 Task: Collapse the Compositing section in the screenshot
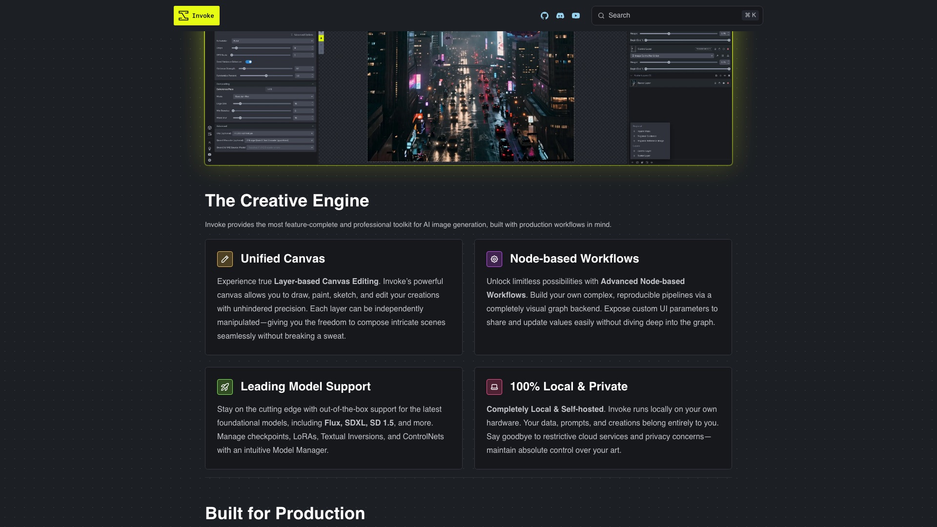click(x=312, y=84)
